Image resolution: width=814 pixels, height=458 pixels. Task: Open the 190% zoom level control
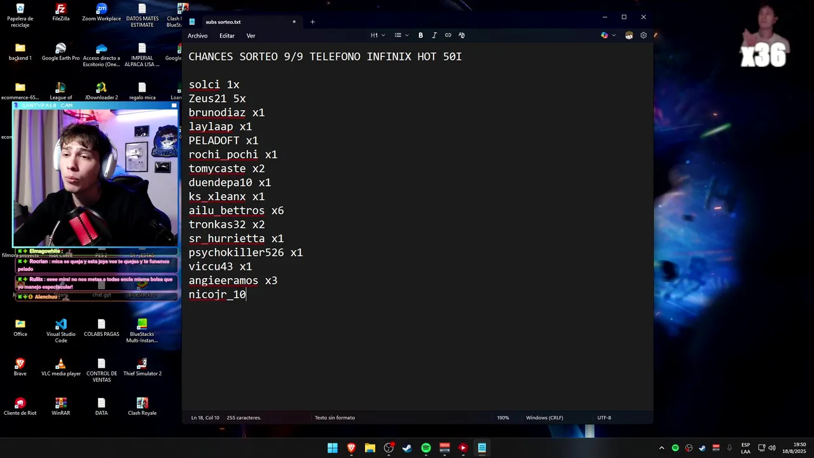pyautogui.click(x=503, y=418)
